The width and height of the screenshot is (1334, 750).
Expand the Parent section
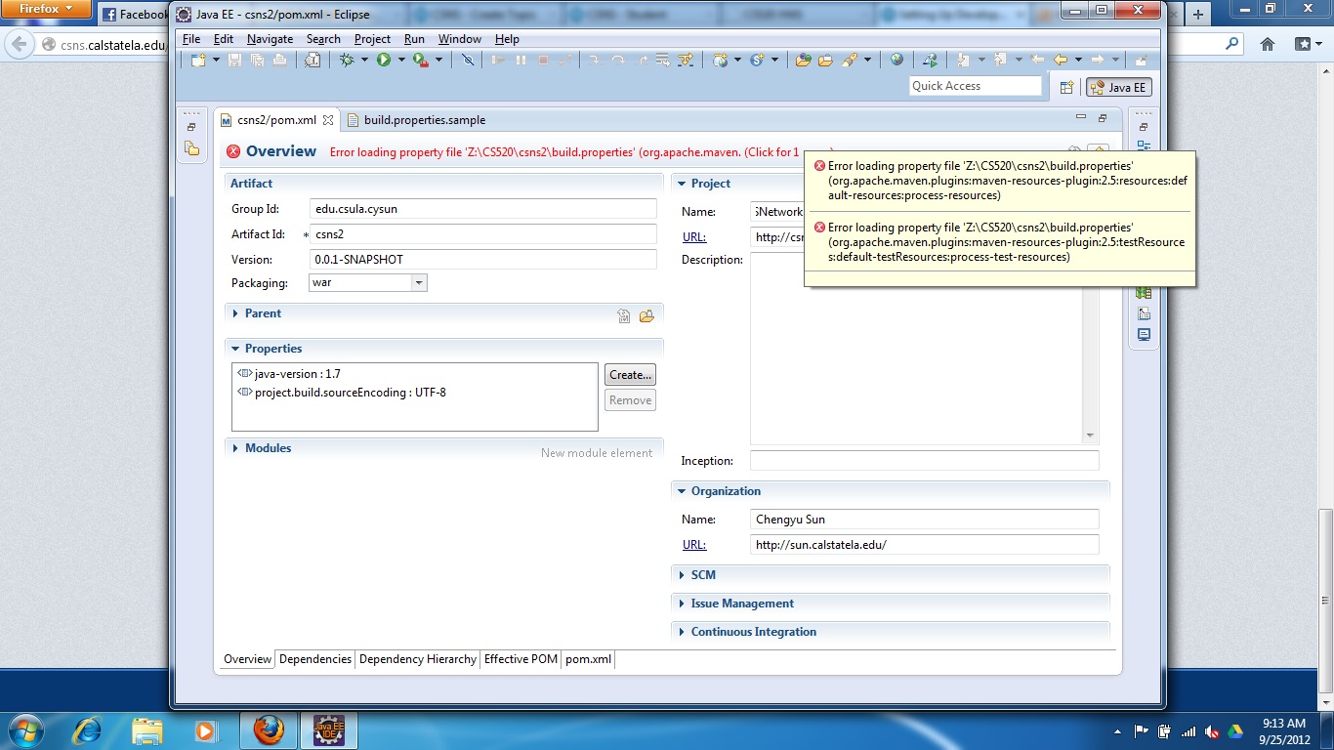tap(262, 313)
